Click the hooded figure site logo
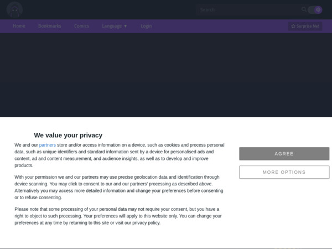 point(14,9)
